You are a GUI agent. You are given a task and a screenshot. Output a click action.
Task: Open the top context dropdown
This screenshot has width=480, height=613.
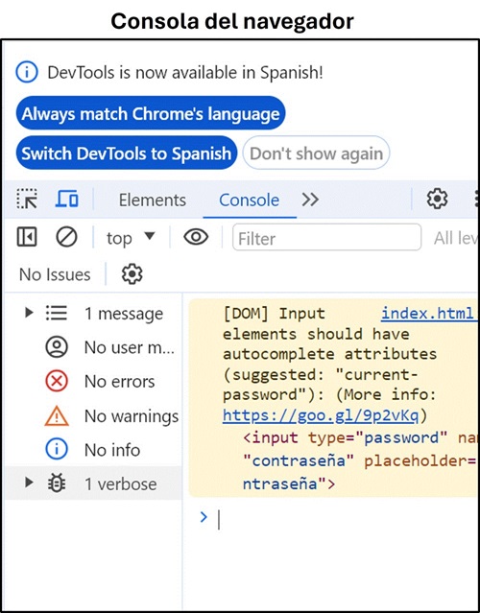[131, 238]
